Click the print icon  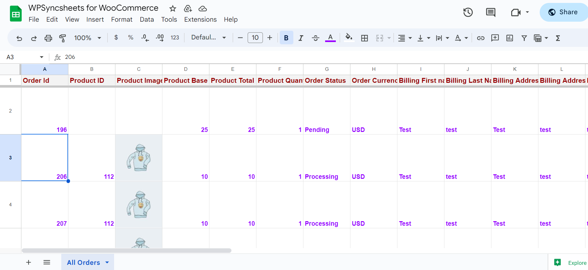48,38
